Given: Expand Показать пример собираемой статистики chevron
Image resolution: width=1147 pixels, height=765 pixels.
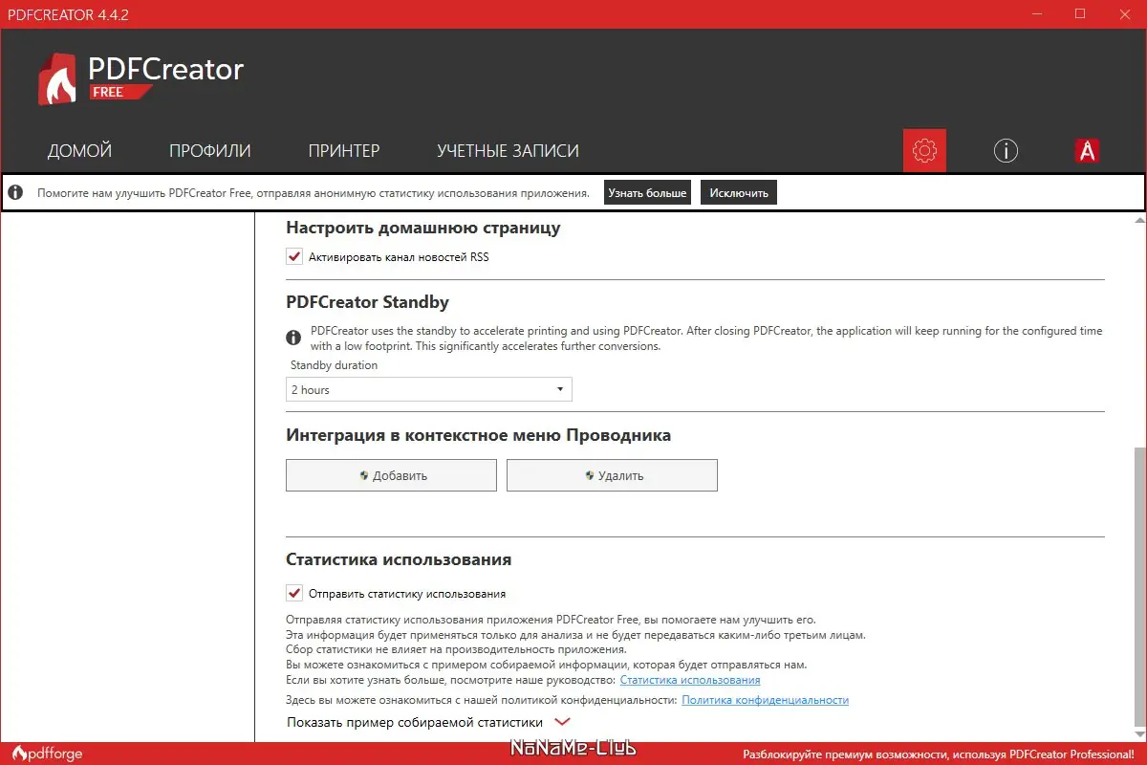Looking at the screenshot, I should tap(562, 723).
